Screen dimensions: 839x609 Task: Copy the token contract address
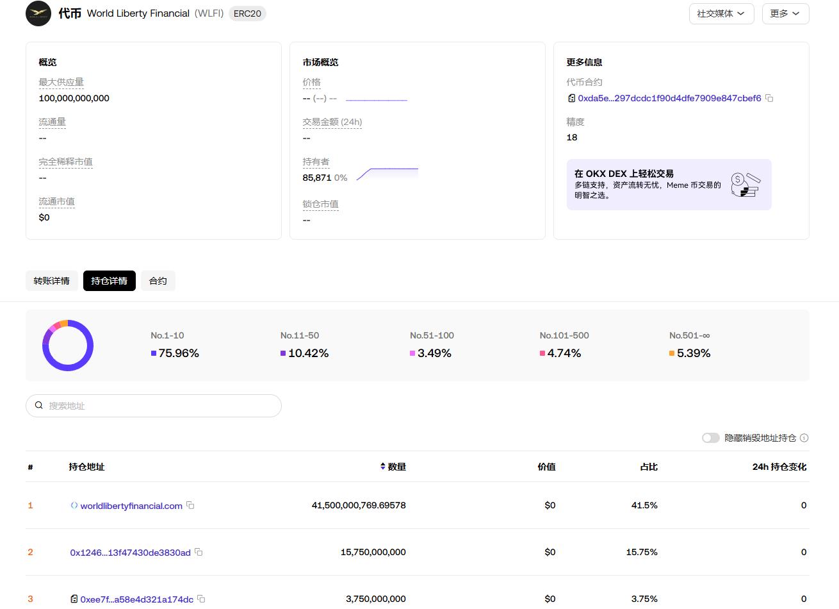click(769, 98)
